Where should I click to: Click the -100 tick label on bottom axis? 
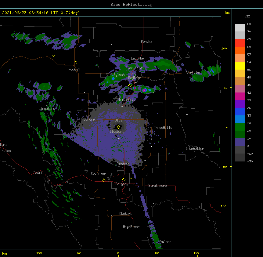[38, 253]
